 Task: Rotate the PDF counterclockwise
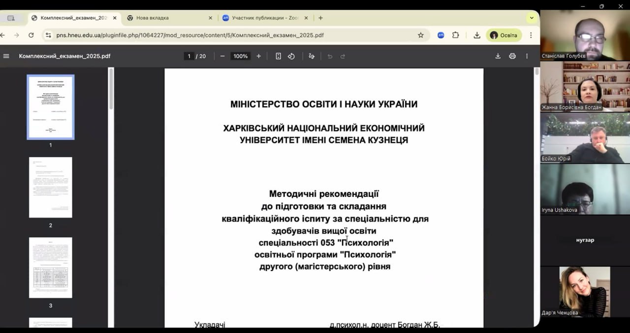(x=291, y=56)
